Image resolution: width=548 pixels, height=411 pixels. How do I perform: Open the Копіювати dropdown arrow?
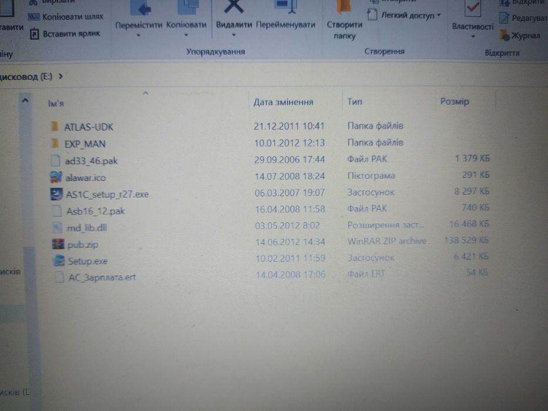186,35
